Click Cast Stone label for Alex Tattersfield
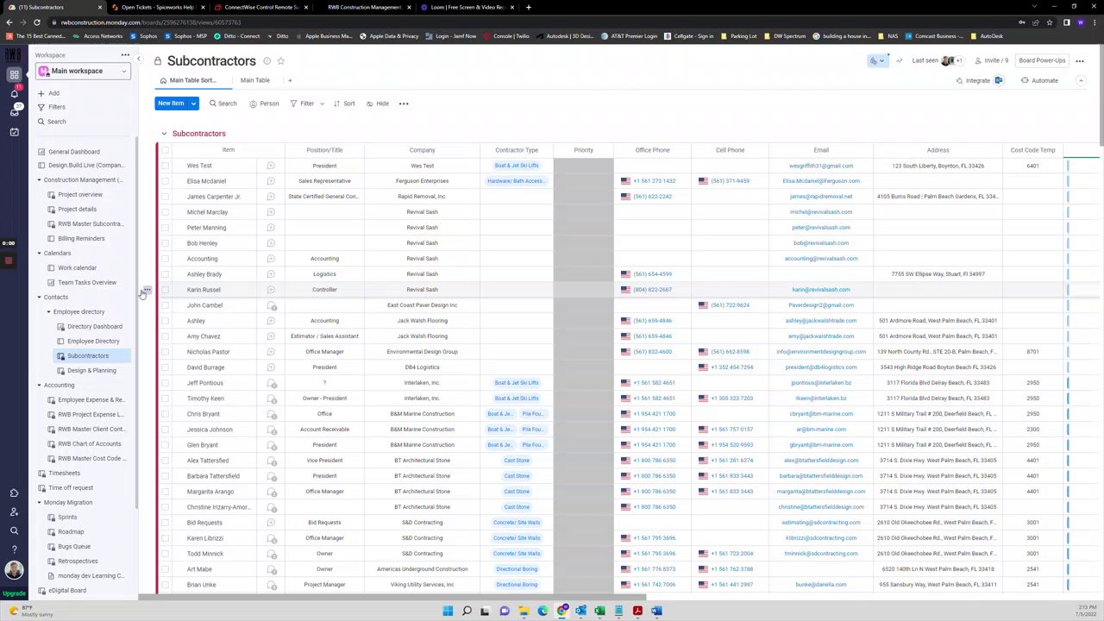1104x621 pixels. pyautogui.click(x=517, y=461)
